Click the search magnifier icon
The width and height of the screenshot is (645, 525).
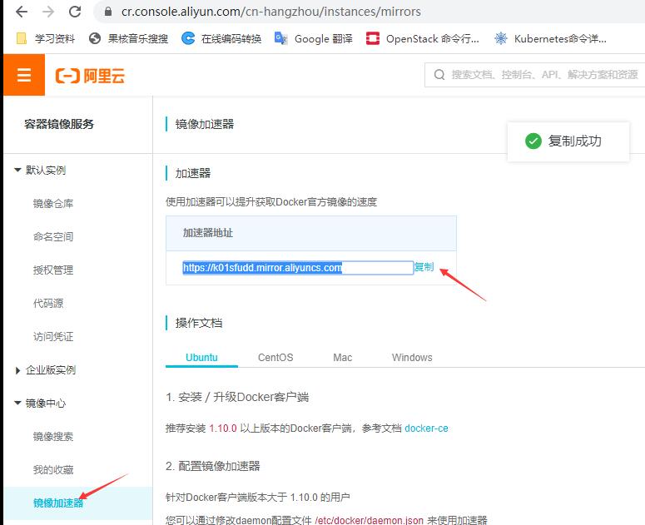[439, 75]
